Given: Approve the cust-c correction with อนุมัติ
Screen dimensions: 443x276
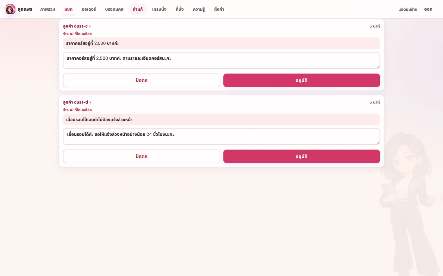Looking at the screenshot, I should pos(302,80).
